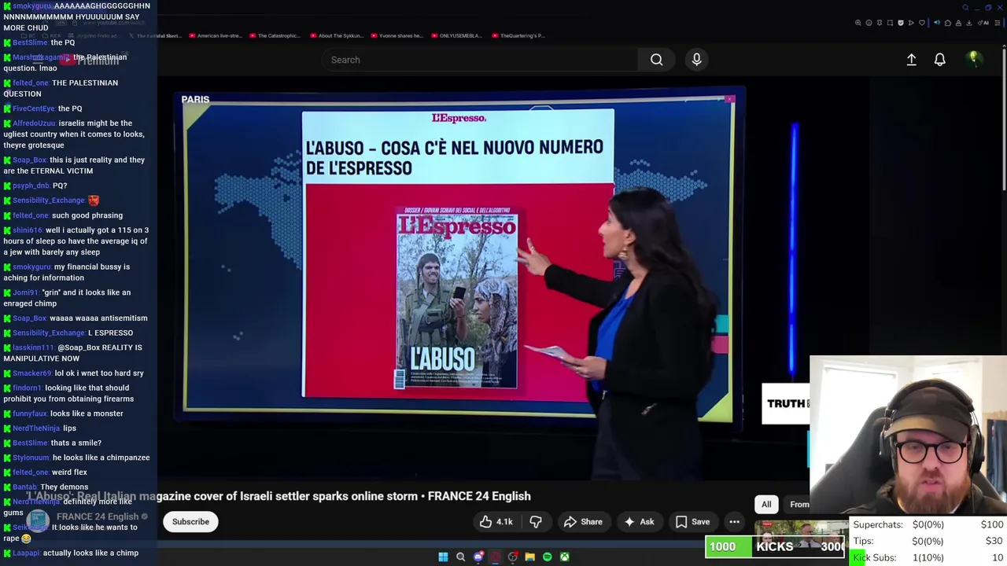This screenshot has height=566, width=1007.
Task: Click the browser toolbar zoom icon
Action: pyautogui.click(x=858, y=23)
